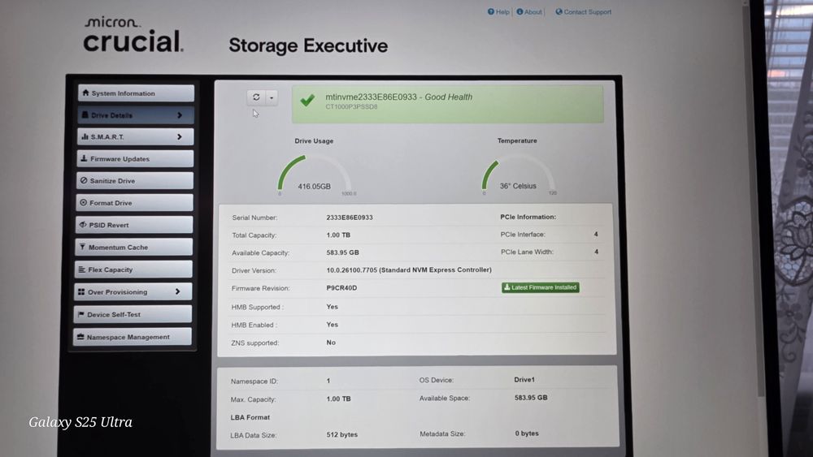The height and width of the screenshot is (457, 813).
Task: Click the download icon beside Firmware Updates
Action: point(84,158)
